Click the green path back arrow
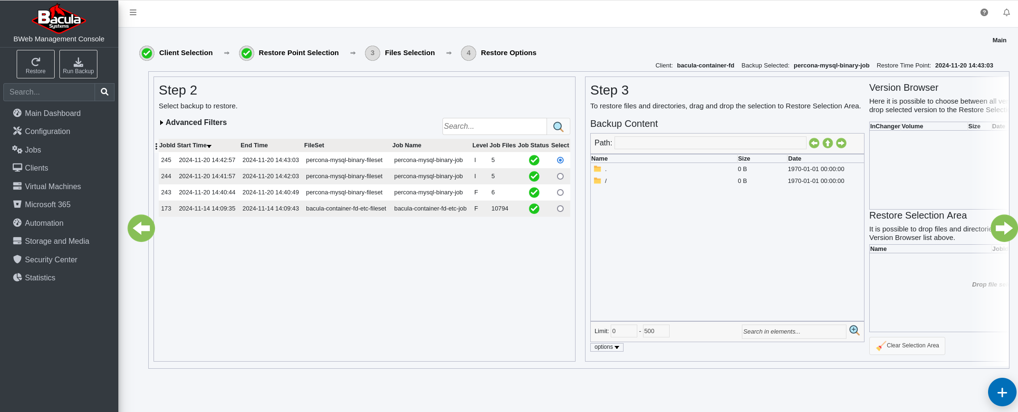The height and width of the screenshot is (412, 1018). [814, 143]
